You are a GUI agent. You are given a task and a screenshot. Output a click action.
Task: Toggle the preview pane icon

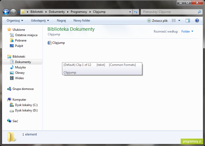coord(188,20)
